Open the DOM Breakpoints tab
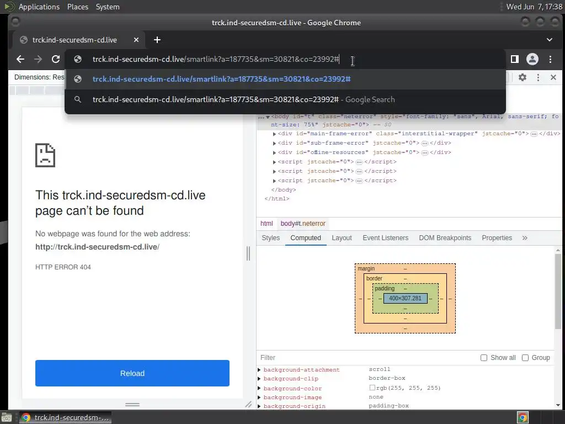 pyautogui.click(x=445, y=238)
